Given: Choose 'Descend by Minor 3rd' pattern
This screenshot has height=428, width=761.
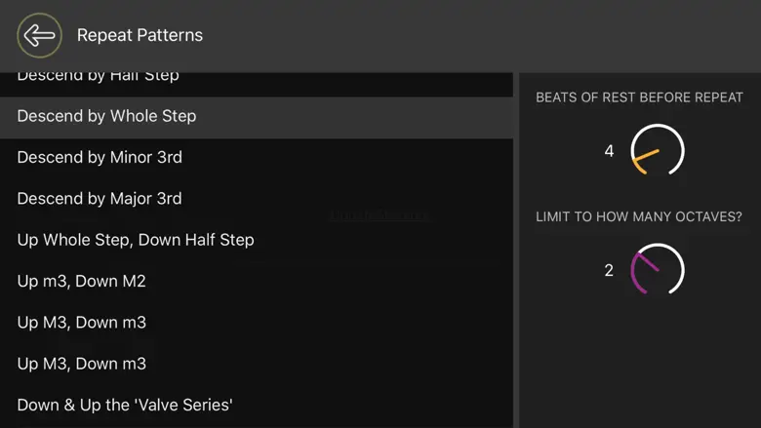Looking at the screenshot, I should click(100, 157).
